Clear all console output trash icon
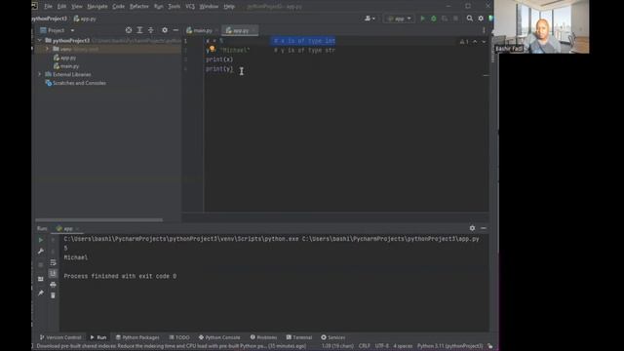The image size is (624, 351). pos(53,295)
